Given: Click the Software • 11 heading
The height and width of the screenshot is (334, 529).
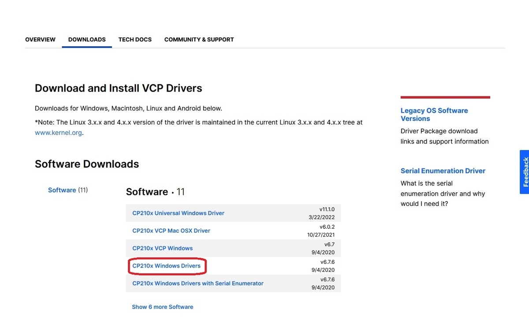Looking at the screenshot, I should click(x=155, y=192).
